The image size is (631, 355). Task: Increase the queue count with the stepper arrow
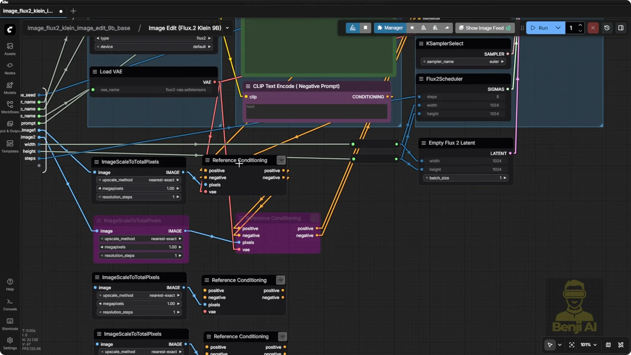tap(580, 25)
